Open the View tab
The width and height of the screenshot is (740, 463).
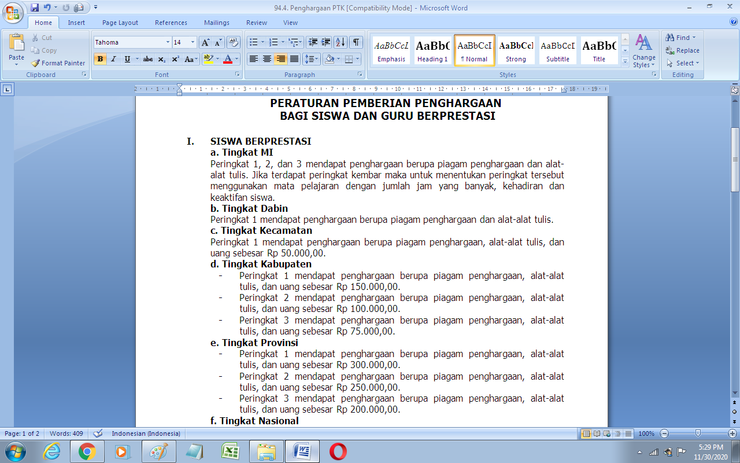pos(291,23)
